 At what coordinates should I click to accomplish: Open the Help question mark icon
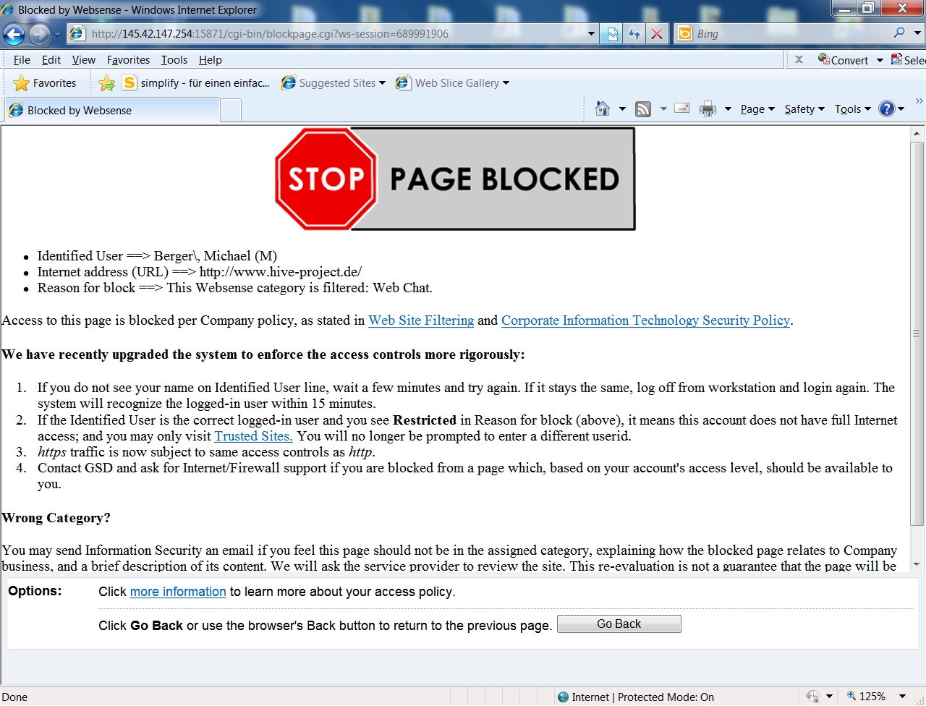(x=886, y=109)
